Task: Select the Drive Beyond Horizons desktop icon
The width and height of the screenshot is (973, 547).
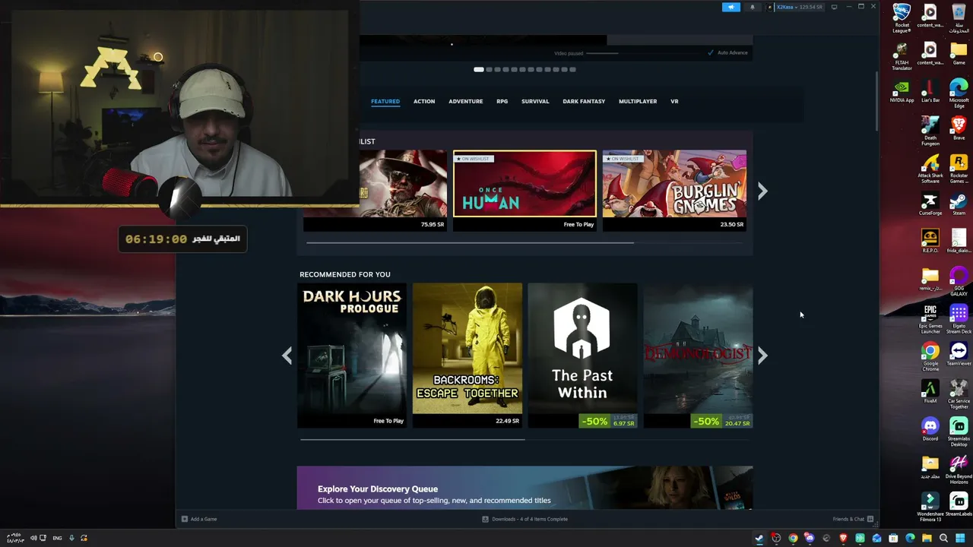Action: pos(959,469)
